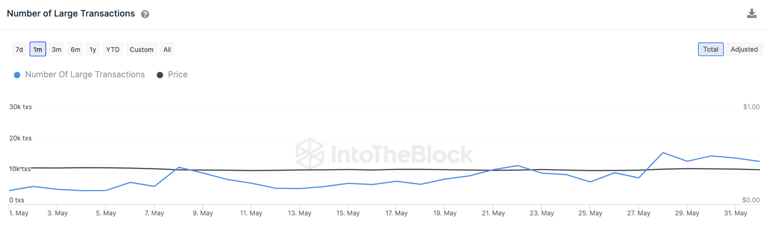Select the 7d time range

20,49
